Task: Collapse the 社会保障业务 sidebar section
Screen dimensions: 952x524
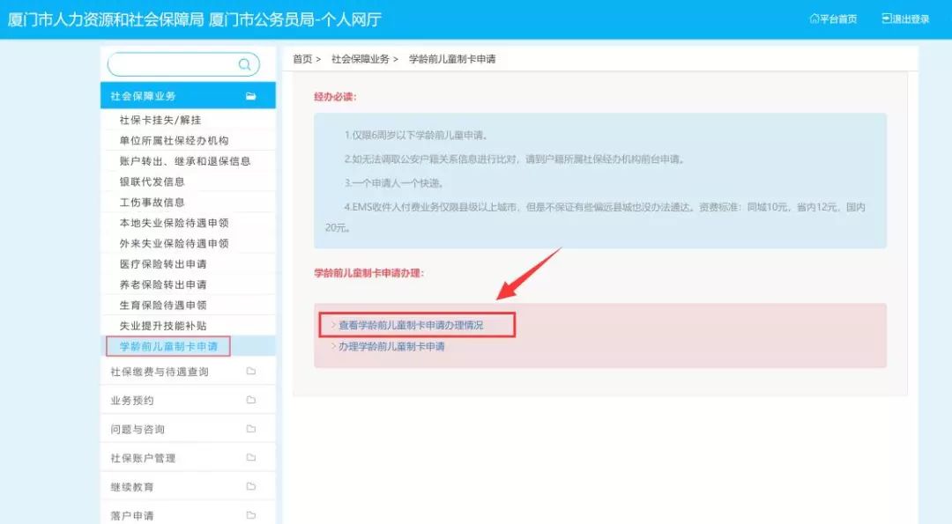Action: pos(188,96)
